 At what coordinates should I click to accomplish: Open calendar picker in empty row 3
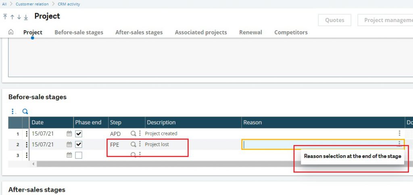[x=69, y=155]
